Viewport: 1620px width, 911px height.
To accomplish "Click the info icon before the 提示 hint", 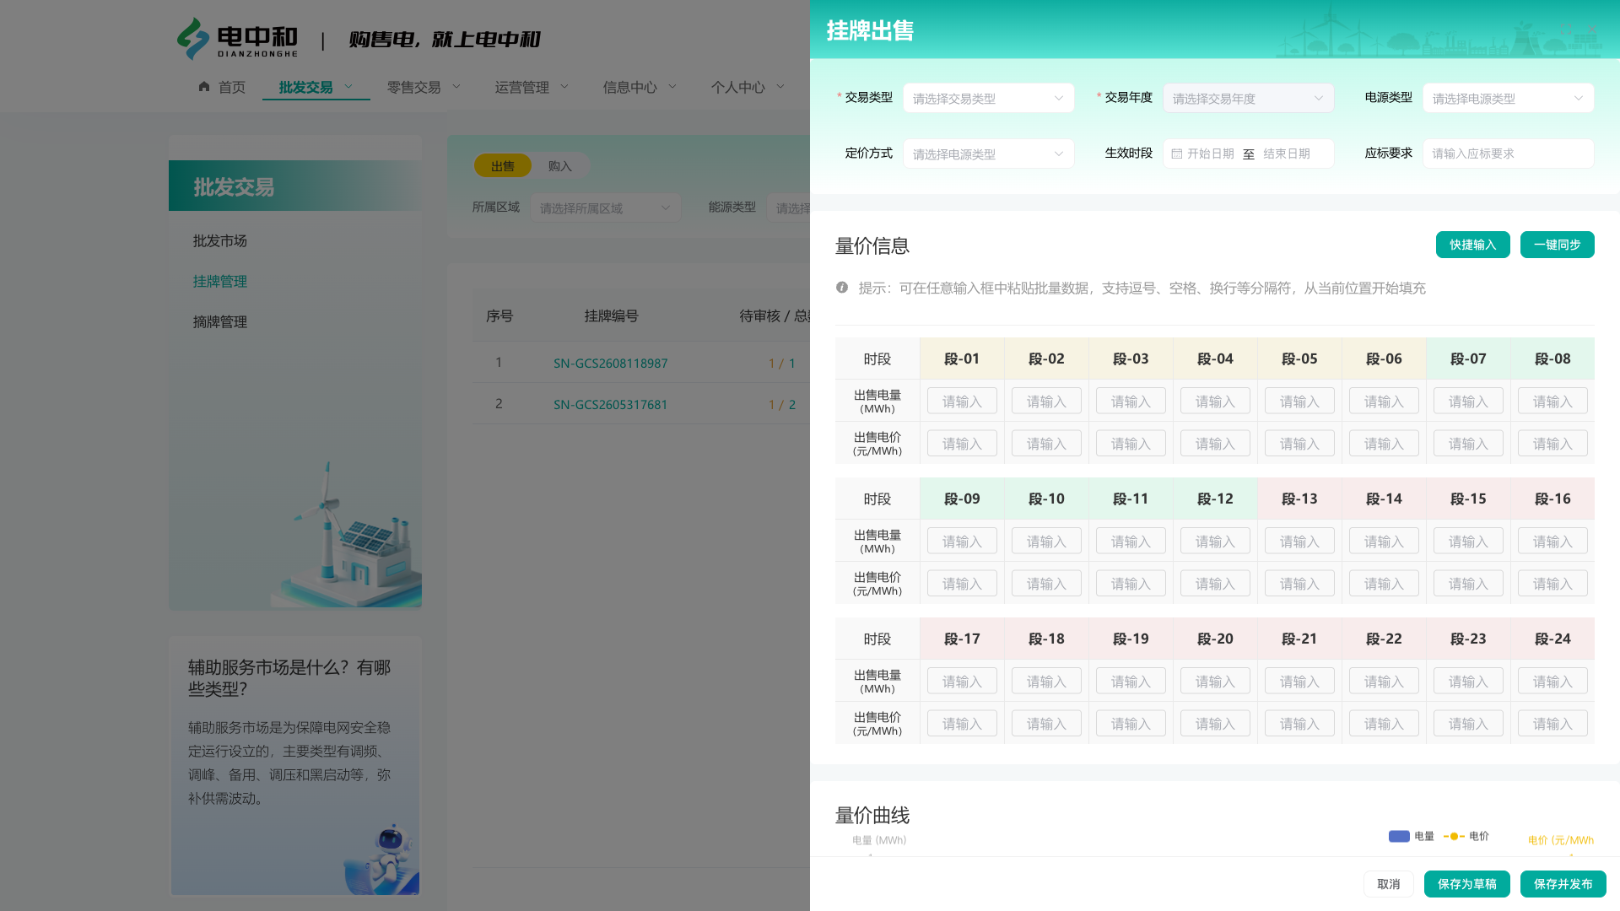I will pyautogui.click(x=842, y=288).
